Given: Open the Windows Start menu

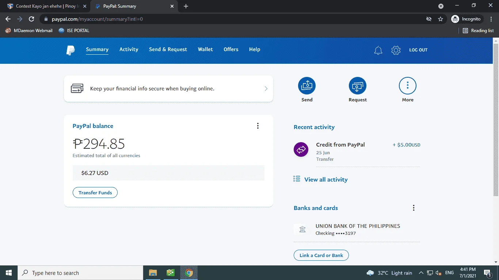Looking at the screenshot, I should coord(9,273).
